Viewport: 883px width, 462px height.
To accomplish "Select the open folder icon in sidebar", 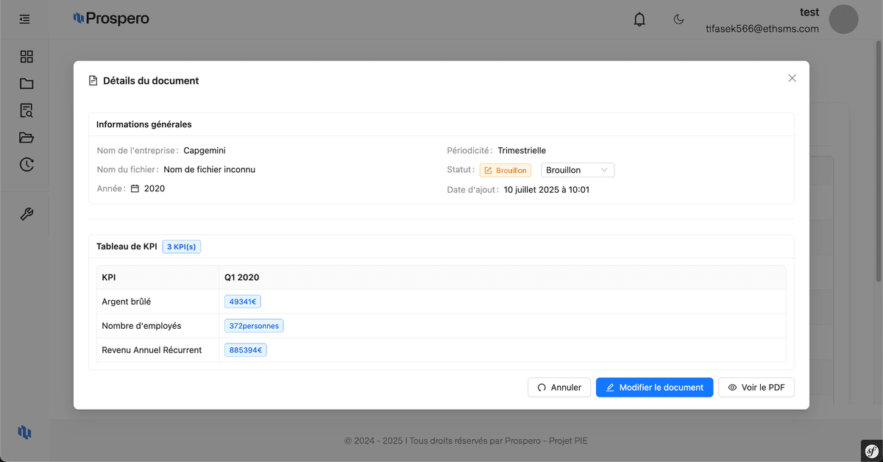I will (x=26, y=138).
